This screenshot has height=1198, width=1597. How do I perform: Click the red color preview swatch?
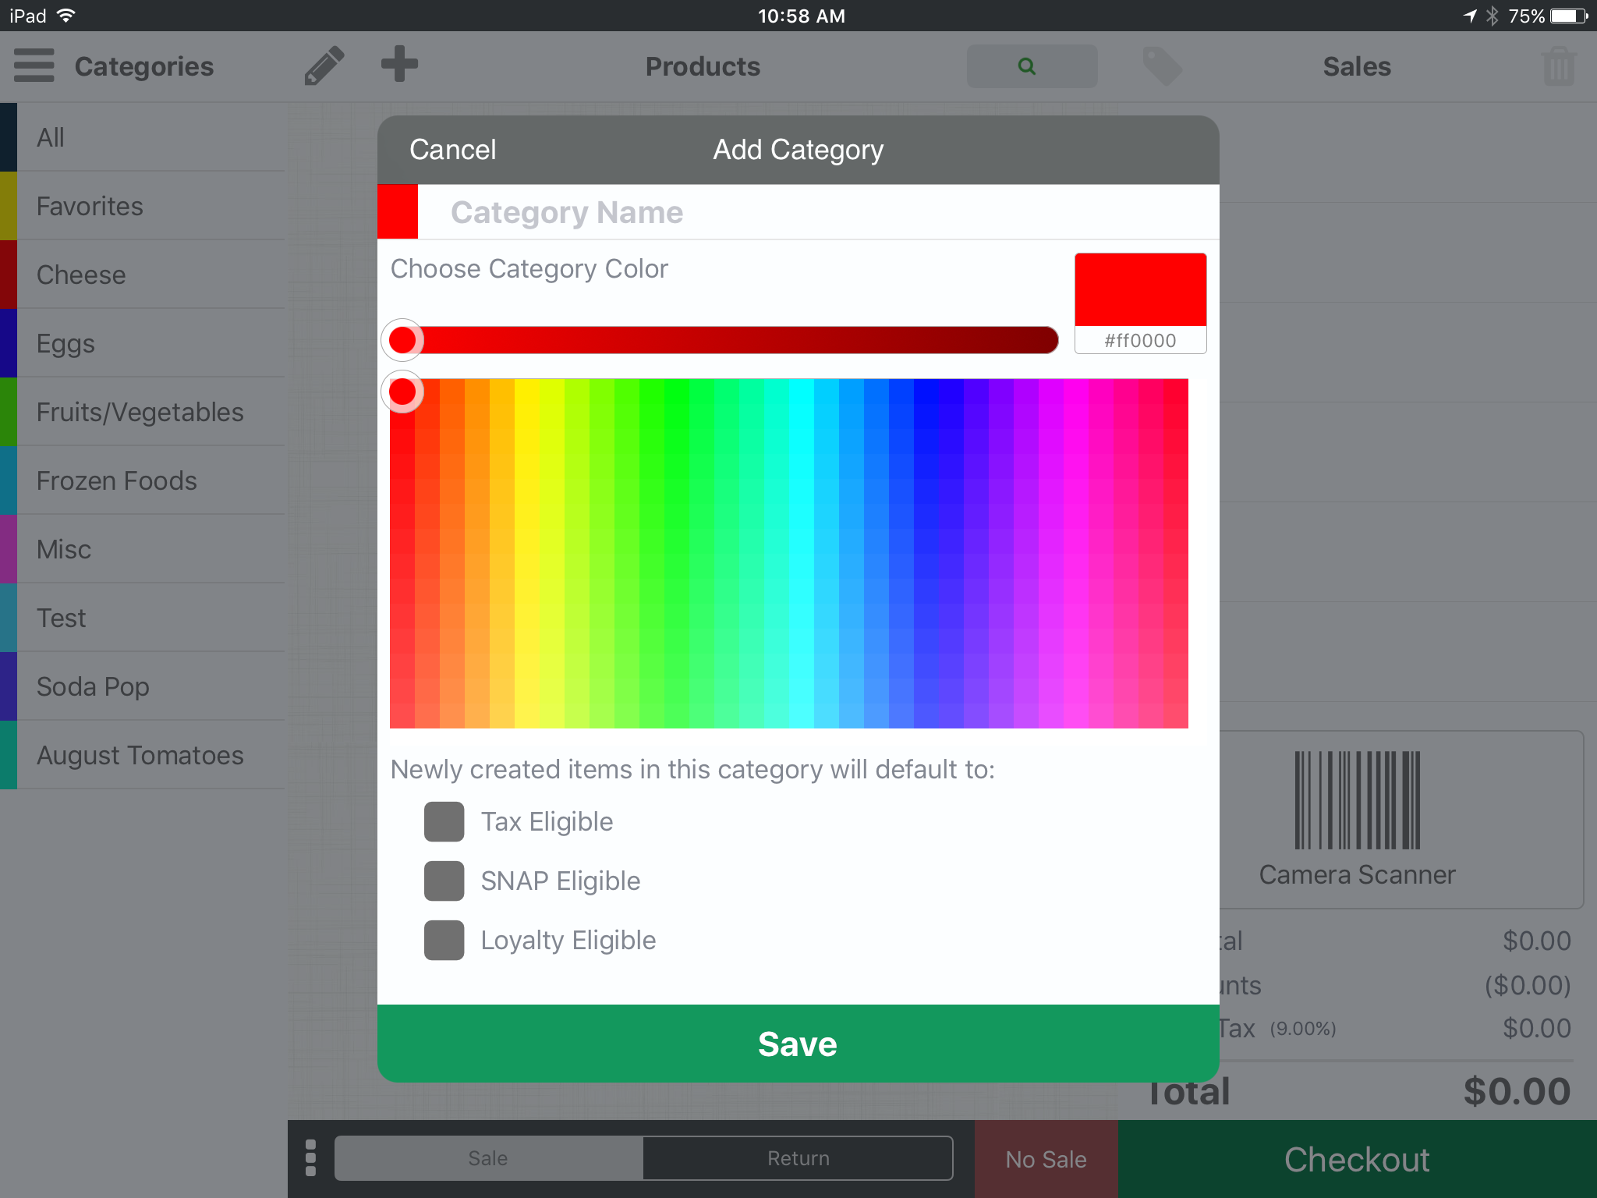pos(1140,289)
